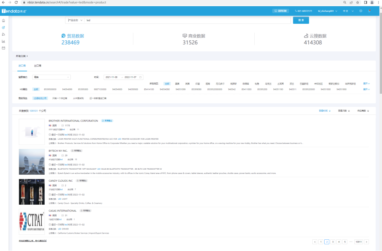The image size is (382, 251).
Task: Open the browser zoom magnifier icon
Action: pos(345,2)
